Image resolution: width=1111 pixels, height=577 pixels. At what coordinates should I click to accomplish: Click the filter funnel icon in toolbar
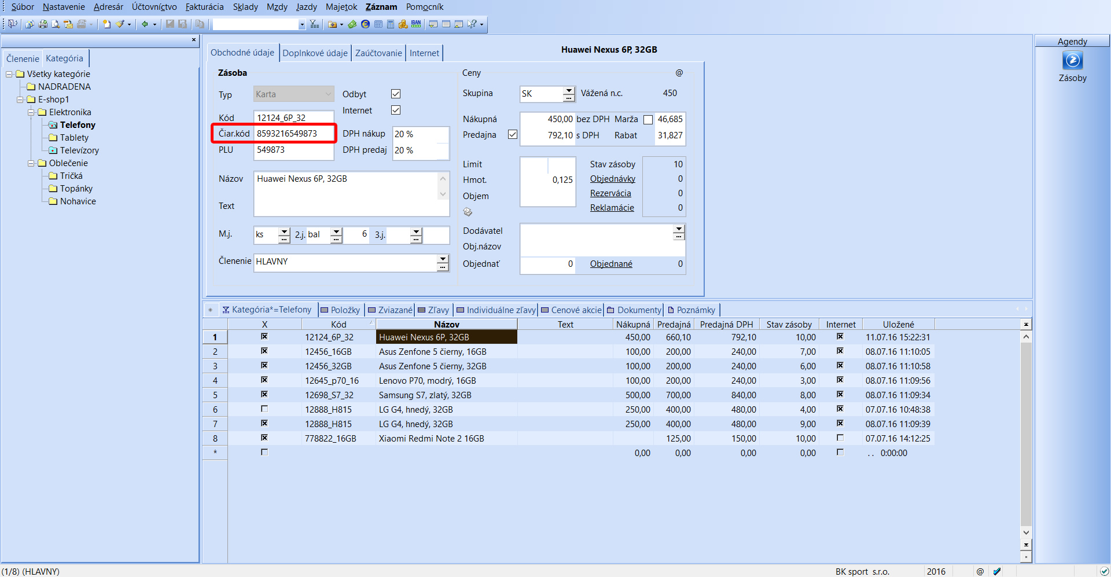[x=314, y=24]
